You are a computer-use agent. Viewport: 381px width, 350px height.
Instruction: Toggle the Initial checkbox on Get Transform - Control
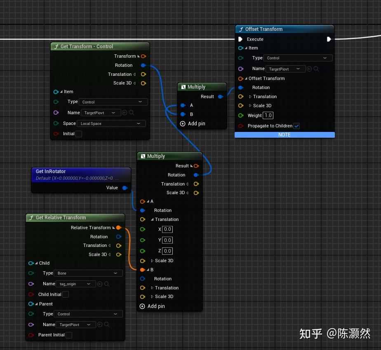(x=79, y=134)
